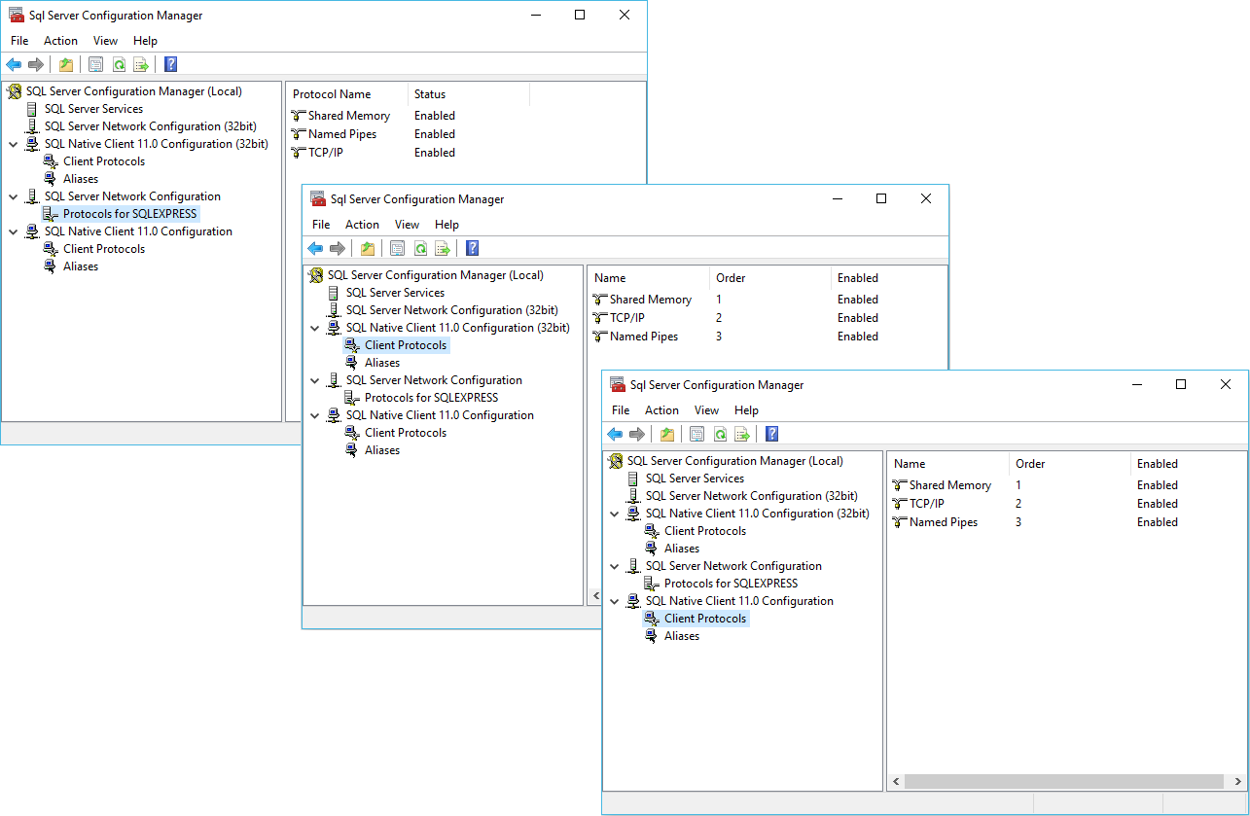Image resolution: width=1250 pixels, height=816 pixels.
Task: Collapse SQL Server Network Configuration in top-left window
Action: coord(14,196)
